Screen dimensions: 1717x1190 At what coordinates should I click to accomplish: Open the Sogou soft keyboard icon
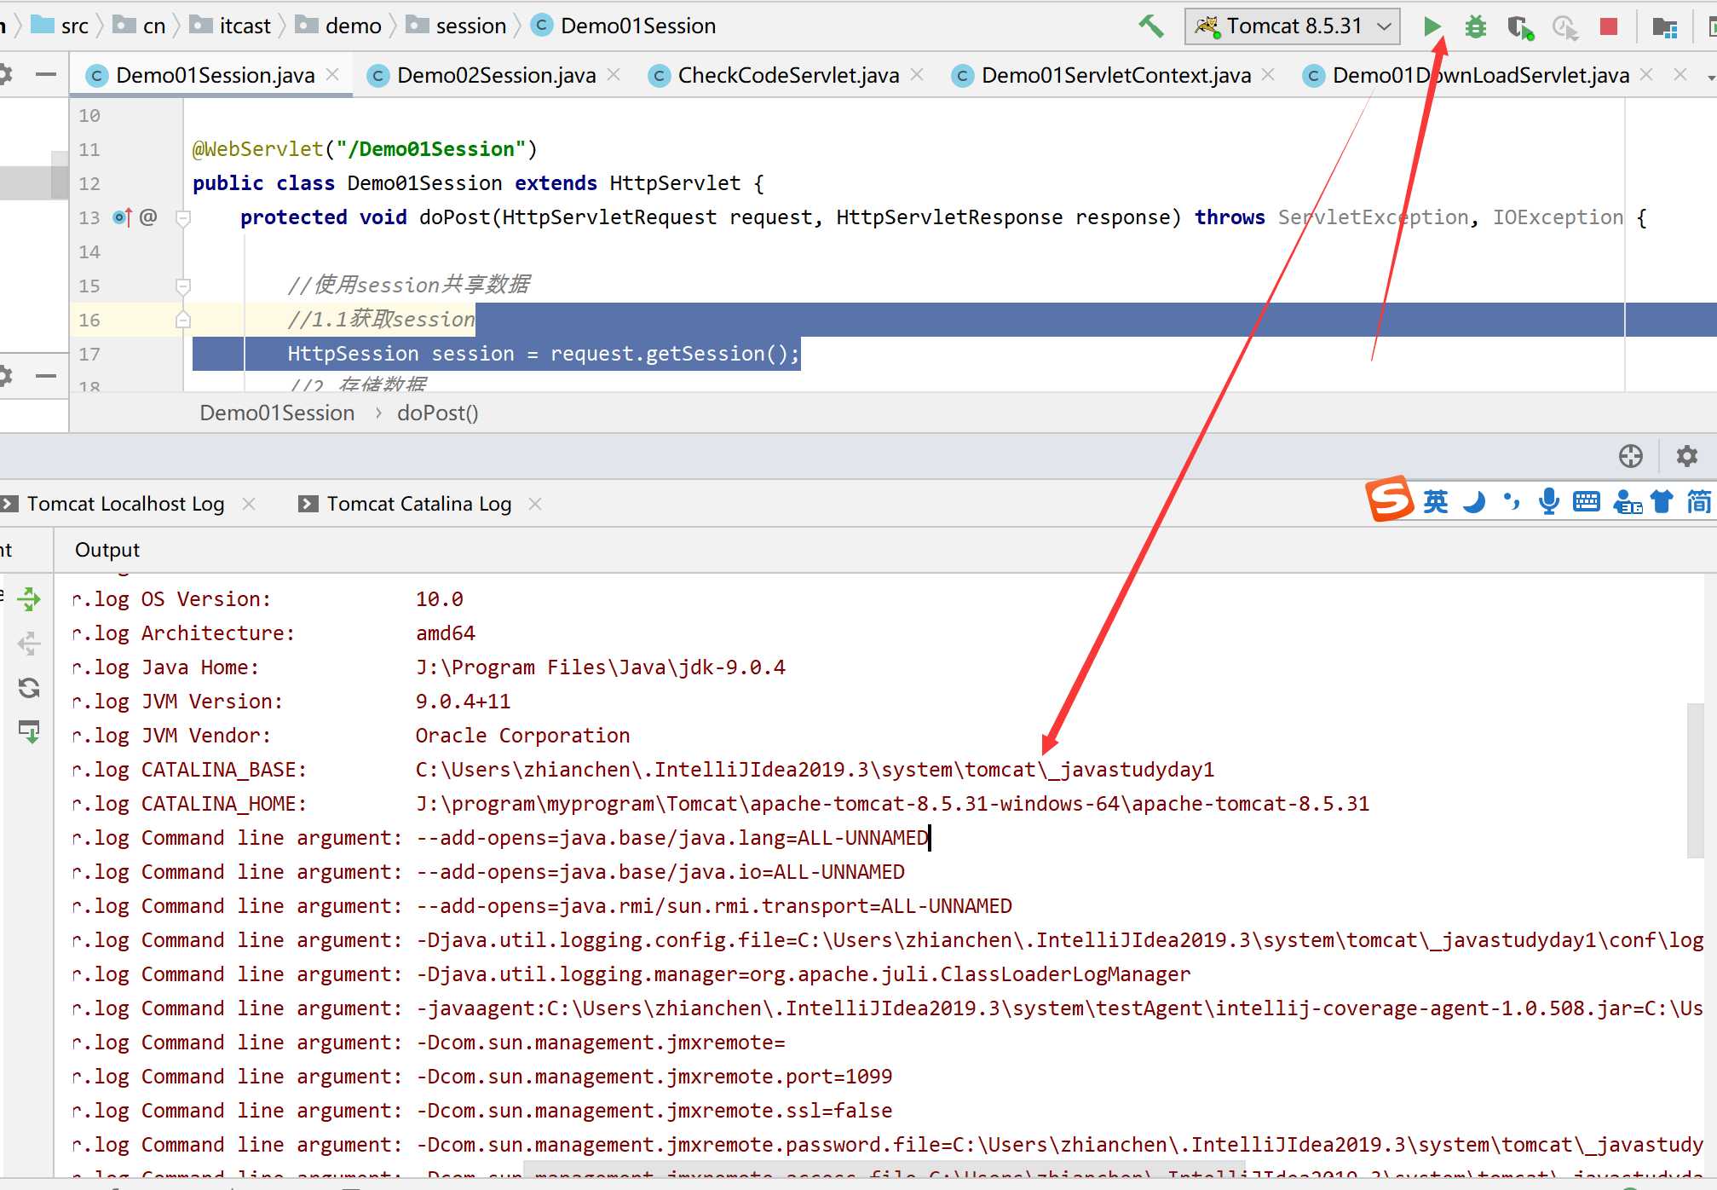coord(1587,502)
